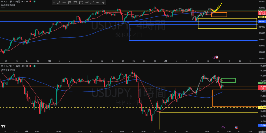Click the yellow 158.549 price label on the top chart
Viewport: 266px width, 133px height.
pos(261,17)
